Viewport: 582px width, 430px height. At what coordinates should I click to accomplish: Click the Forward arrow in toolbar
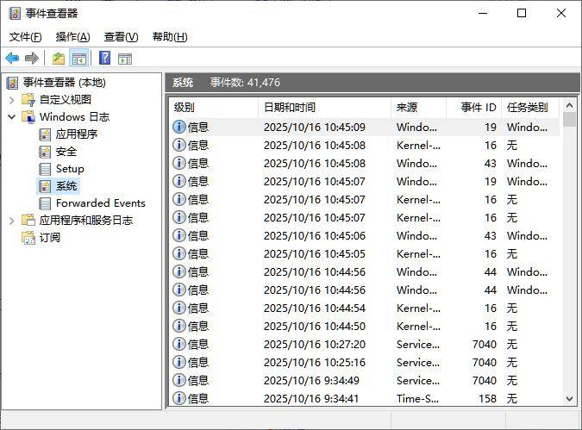click(x=32, y=59)
